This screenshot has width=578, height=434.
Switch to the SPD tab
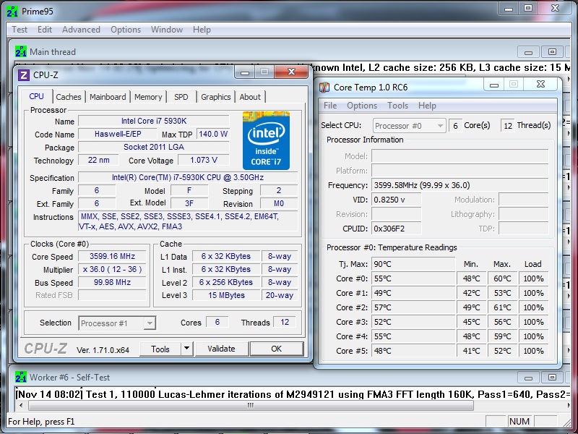[181, 97]
